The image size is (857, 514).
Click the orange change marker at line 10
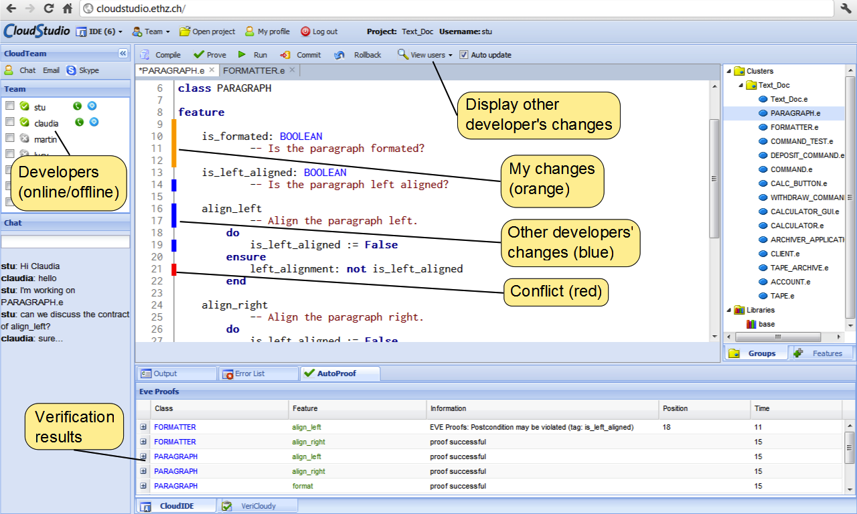pos(174,143)
